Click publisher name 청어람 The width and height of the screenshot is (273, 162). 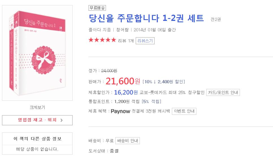[122, 30]
